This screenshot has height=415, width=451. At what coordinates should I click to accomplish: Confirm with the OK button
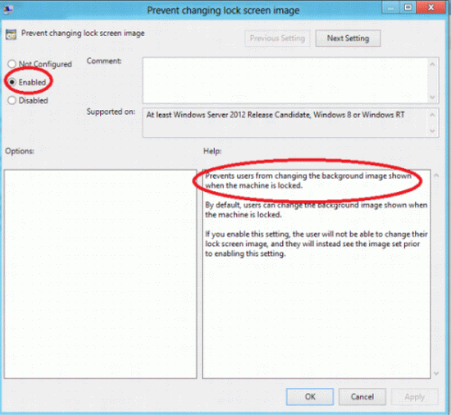(x=310, y=397)
